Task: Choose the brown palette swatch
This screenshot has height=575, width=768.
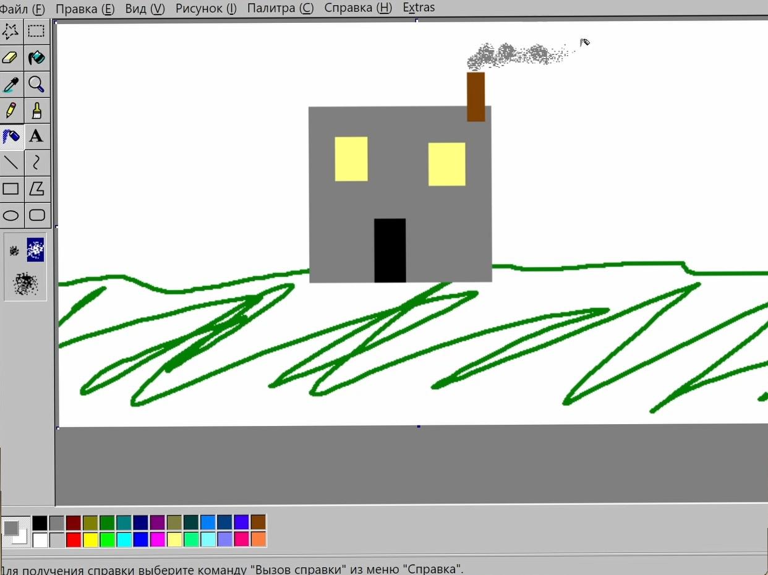Action: [x=258, y=522]
